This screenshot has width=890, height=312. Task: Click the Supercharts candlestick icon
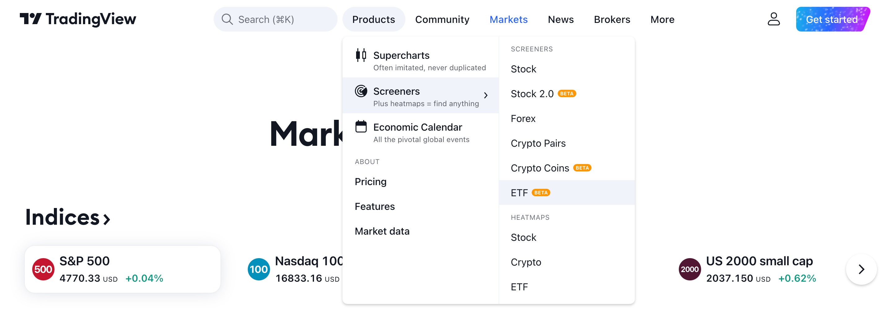[361, 55]
